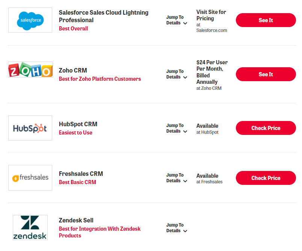Check Price for HubSpot CRM
Viewport: 302px width, 251px height.
point(266,128)
